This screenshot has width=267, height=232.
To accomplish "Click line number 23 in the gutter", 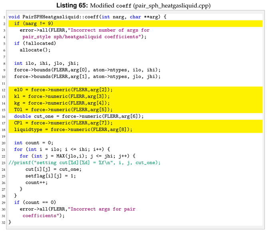I will point(4,163).
